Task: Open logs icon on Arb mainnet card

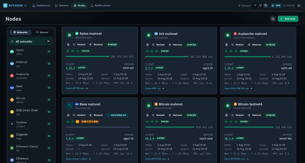Action: tap(147, 45)
